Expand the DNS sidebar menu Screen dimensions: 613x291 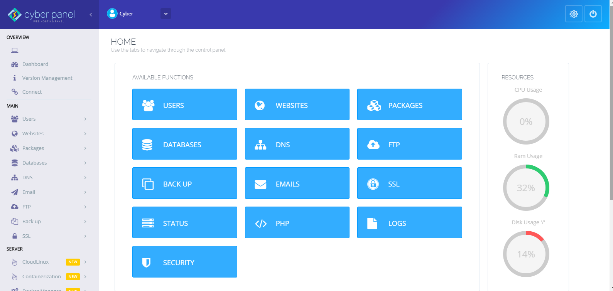tap(49, 177)
